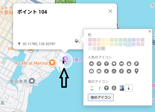Click the gray pin beside 堅田漁港
The width and height of the screenshot is (155, 112).
(32, 81)
